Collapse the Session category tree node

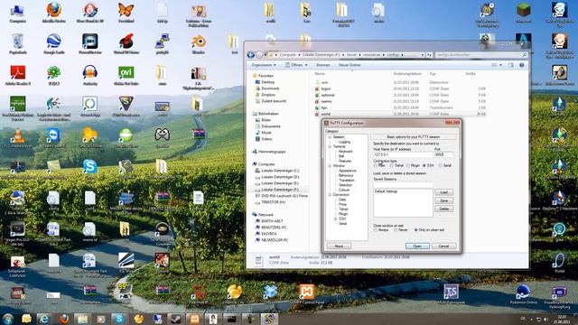pos(330,137)
